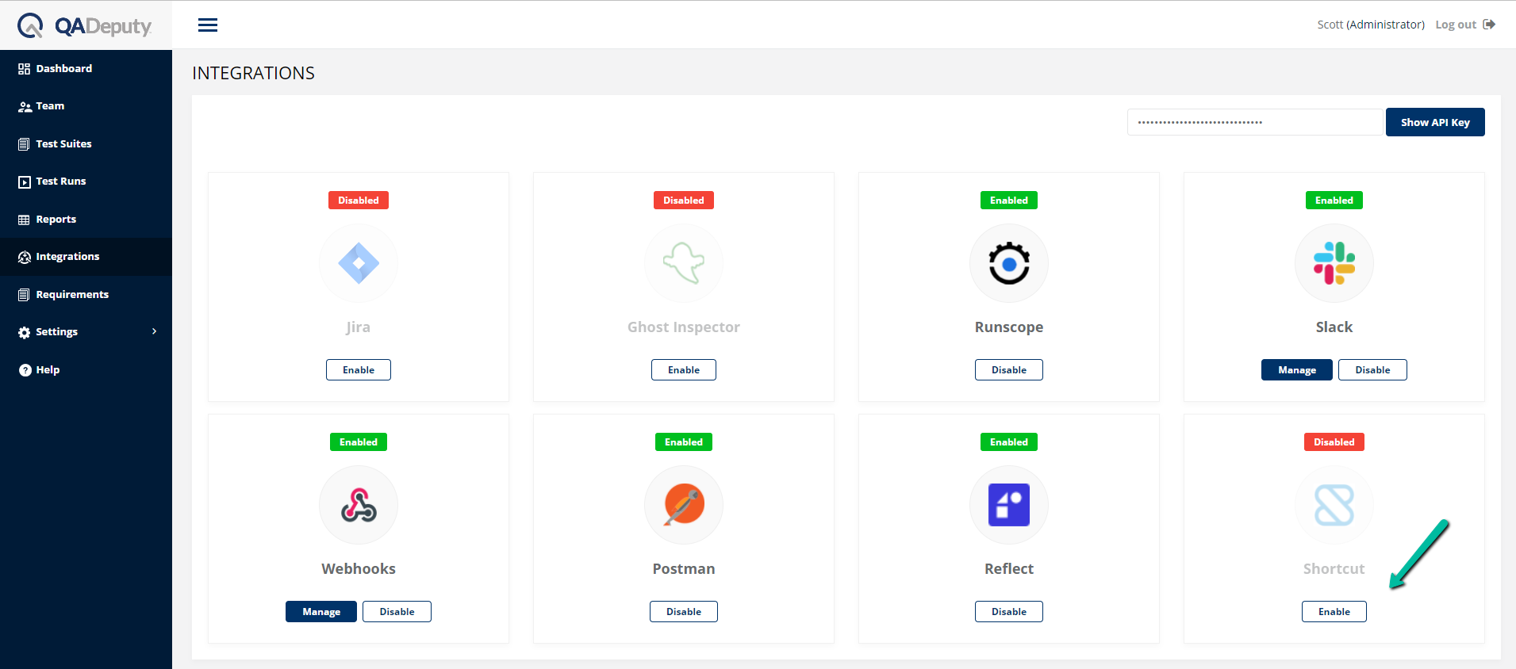Disable the Runscope integration
Image resolution: width=1516 pixels, height=669 pixels.
(1009, 370)
